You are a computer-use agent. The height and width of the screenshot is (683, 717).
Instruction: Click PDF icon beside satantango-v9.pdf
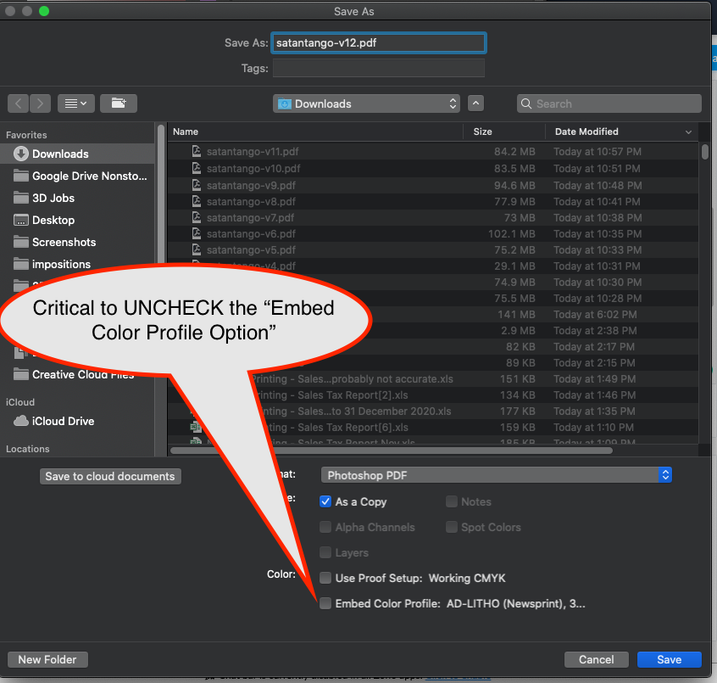click(x=196, y=185)
